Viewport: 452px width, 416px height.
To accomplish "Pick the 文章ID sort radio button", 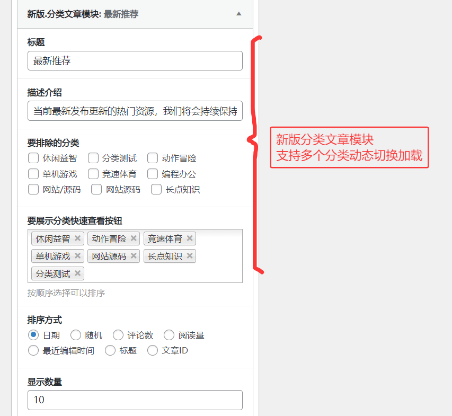I will tap(153, 350).
